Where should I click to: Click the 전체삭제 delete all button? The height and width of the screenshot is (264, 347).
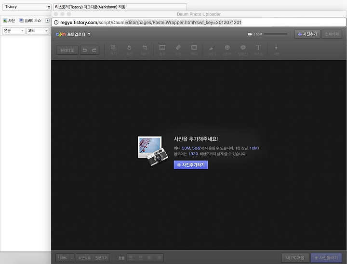pos(332,34)
